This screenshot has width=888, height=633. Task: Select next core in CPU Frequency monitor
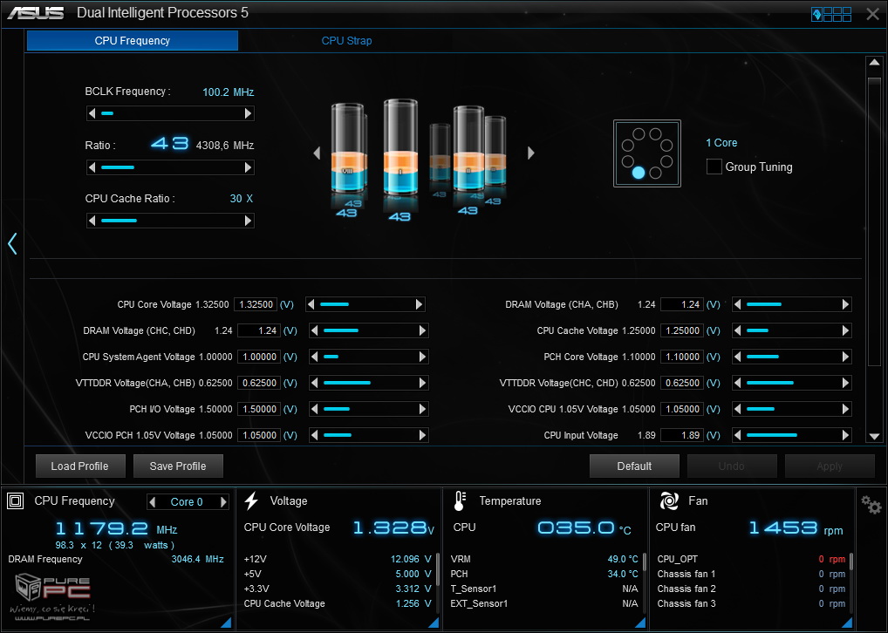coord(223,501)
